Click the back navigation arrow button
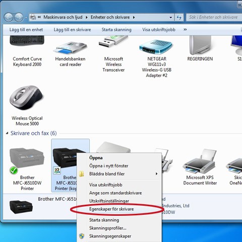Viewport: 242px width, 242px height. (x=9, y=17)
